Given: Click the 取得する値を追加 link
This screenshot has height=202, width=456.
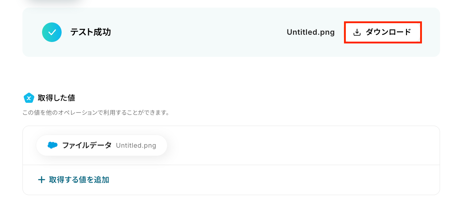Looking at the screenshot, I should tap(79, 180).
